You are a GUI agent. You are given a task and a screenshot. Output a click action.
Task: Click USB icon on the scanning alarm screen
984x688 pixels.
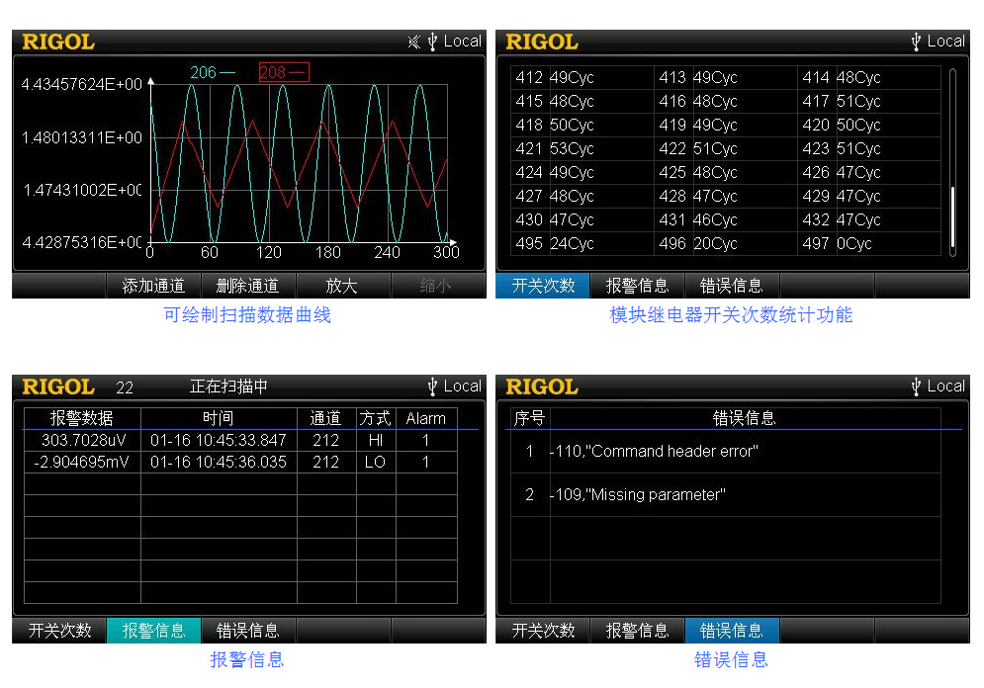point(432,387)
